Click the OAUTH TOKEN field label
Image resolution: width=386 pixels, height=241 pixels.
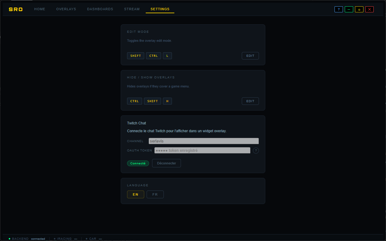click(x=139, y=151)
